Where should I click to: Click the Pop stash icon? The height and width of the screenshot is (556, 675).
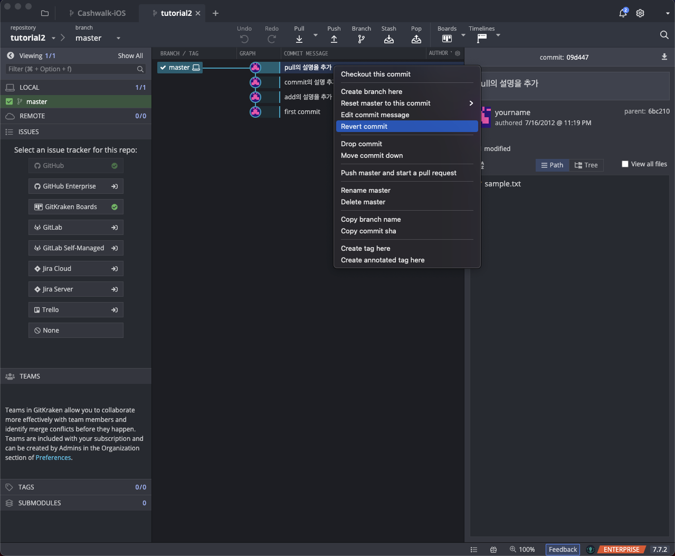(x=416, y=39)
